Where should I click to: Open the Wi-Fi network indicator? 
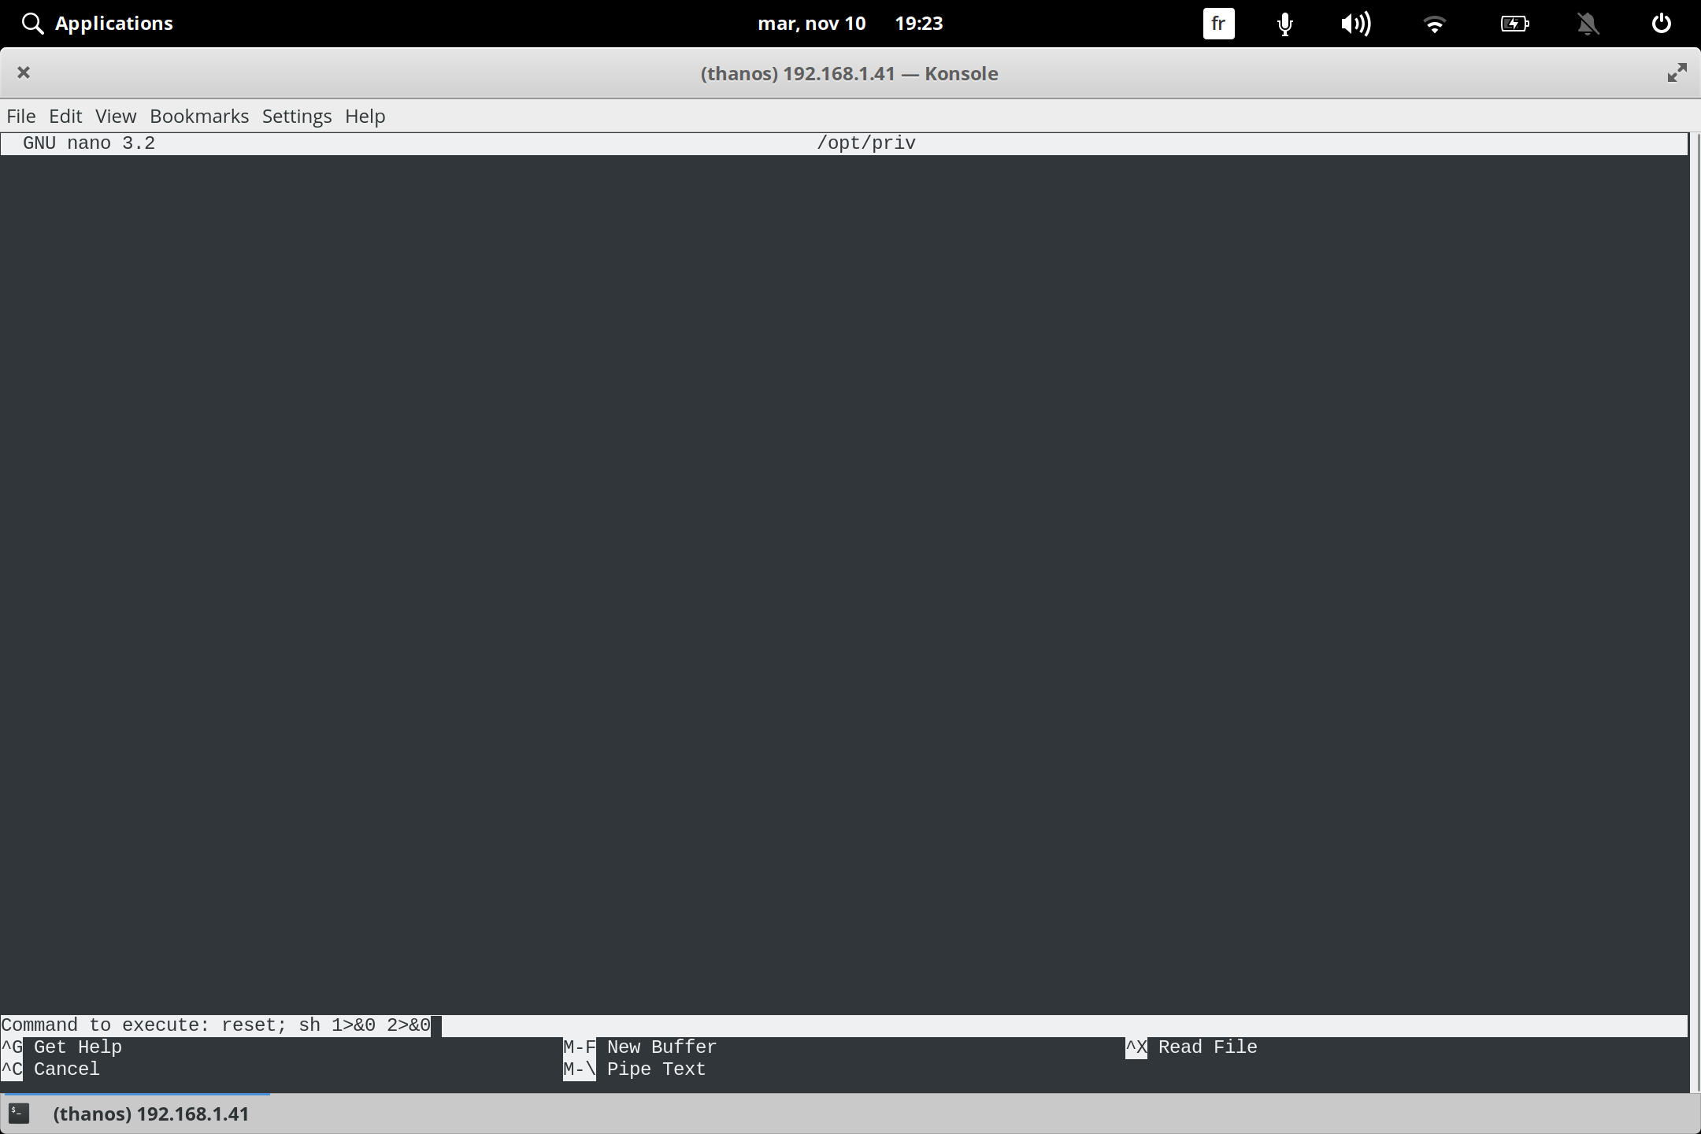1435,24
